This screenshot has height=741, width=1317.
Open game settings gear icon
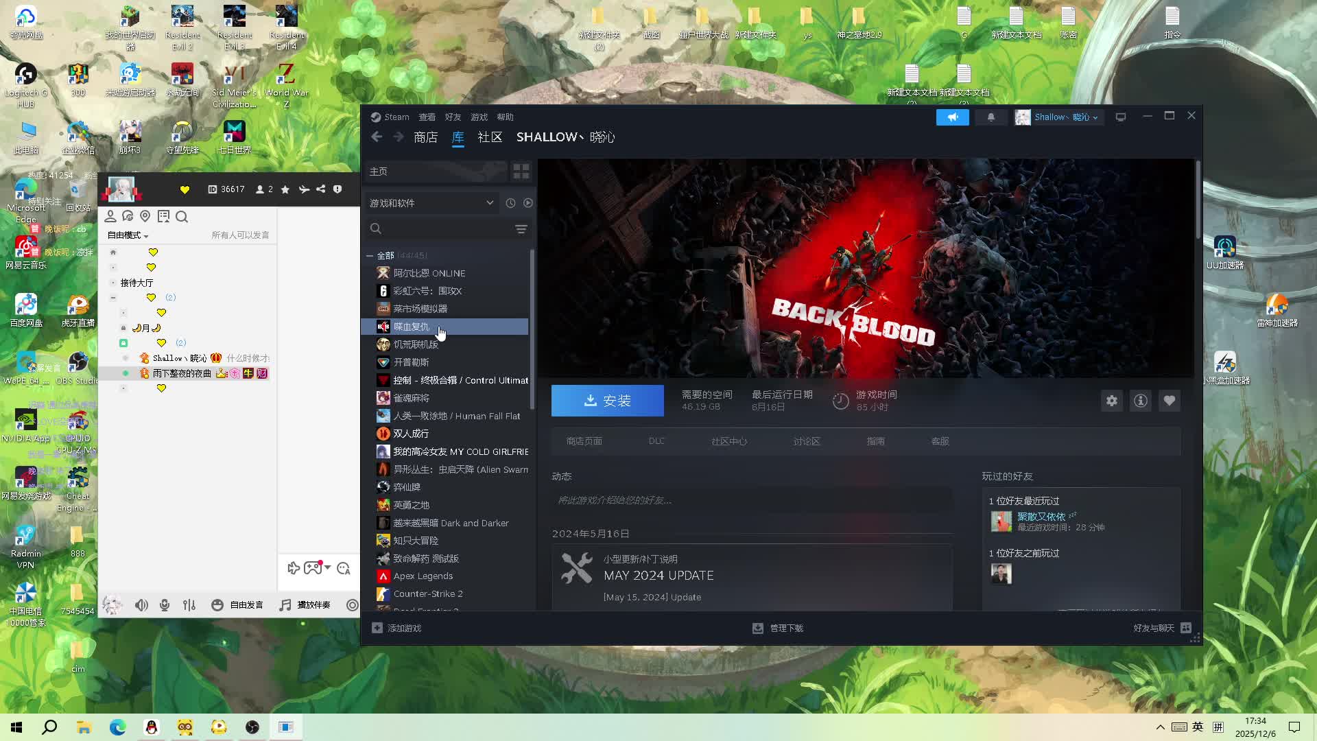(x=1111, y=401)
